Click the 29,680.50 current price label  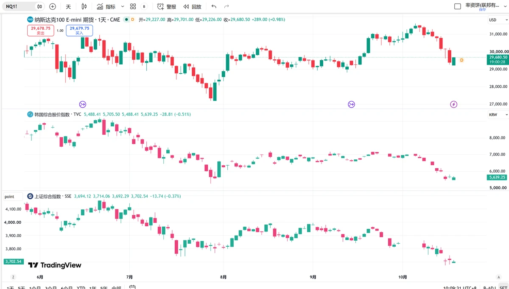pyautogui.click(x=498, y=57)
